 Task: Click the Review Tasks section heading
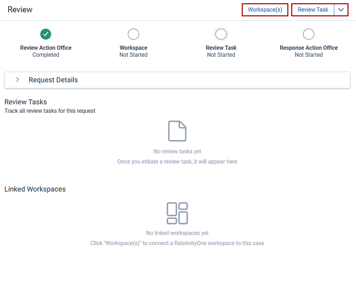point(26,102)
